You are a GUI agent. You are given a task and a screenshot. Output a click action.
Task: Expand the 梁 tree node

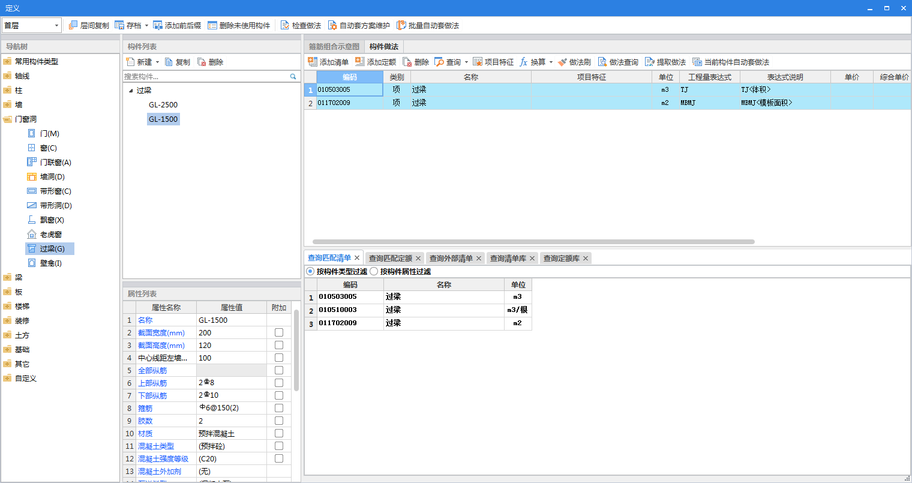pyautogui.click(x=7, y=277)
